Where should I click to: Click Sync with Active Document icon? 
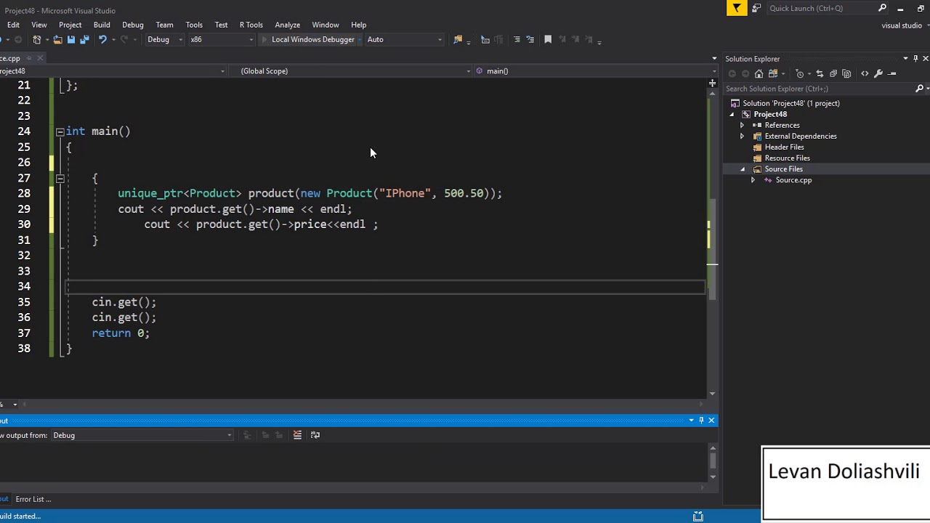(820, 73)
